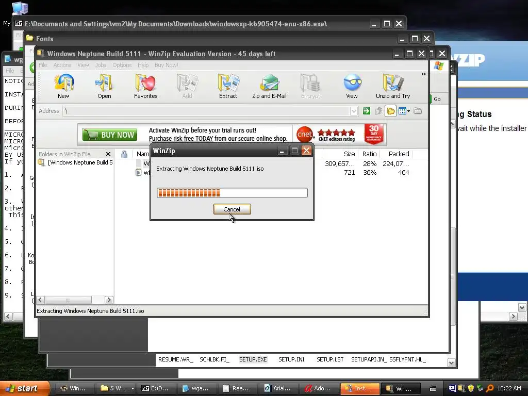The height and width of the screenshot is (396, 528).
Task: Click the Unzip and Try icon
Action: click(393, 87)
